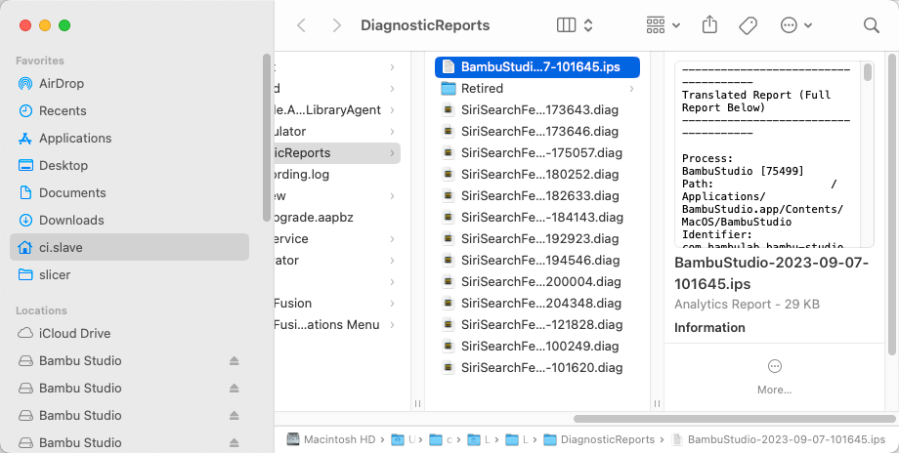The image size is (899, 453).
Task: Select the ...ograde.aapbz file
Action: tap(337, 218)
